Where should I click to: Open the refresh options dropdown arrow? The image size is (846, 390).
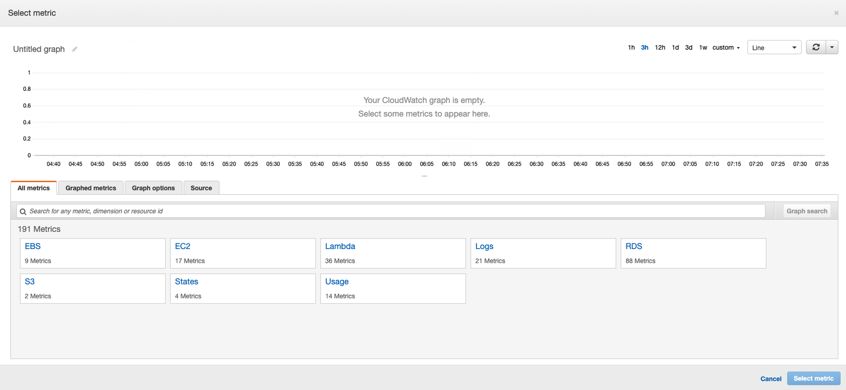point(832,47)
